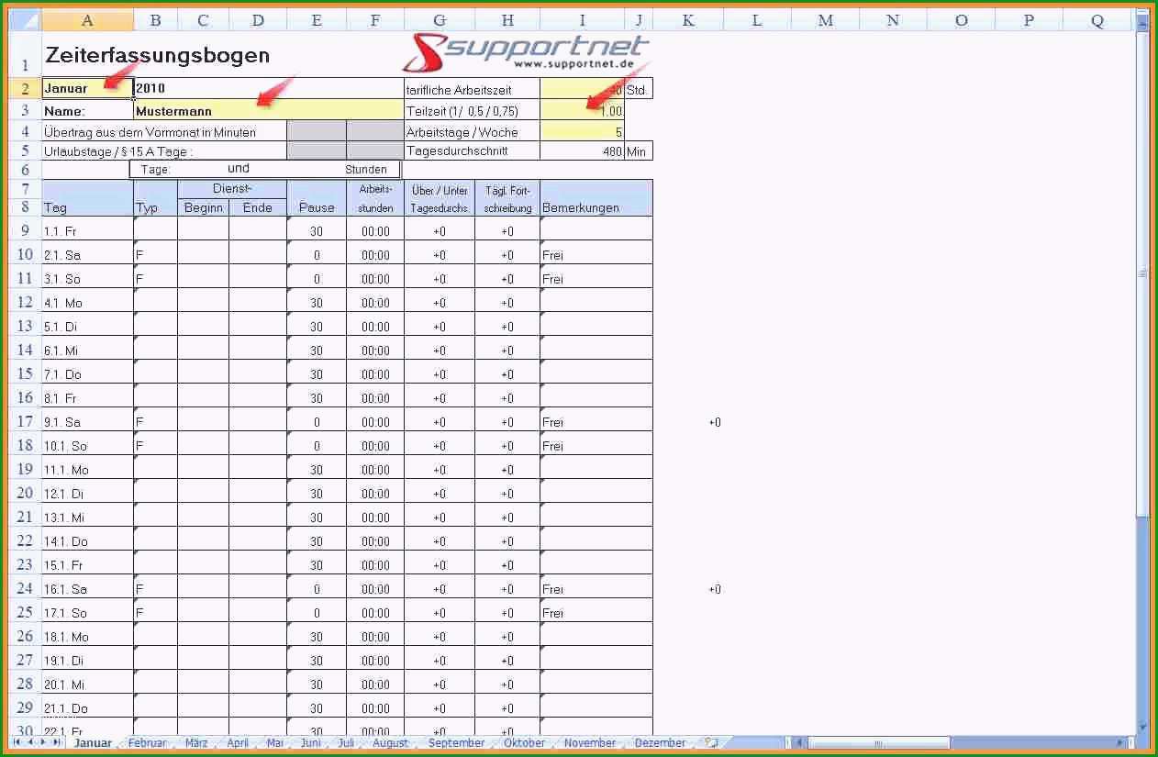The width and height of the screenshot is (1158, 757).
Task: Click the 'Zeiterfassungsbogen' title cell
Action: coord(158,55)
